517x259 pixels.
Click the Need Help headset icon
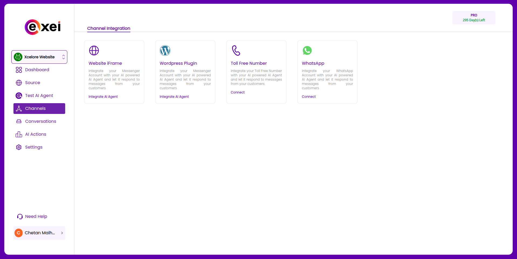(20, 217)
